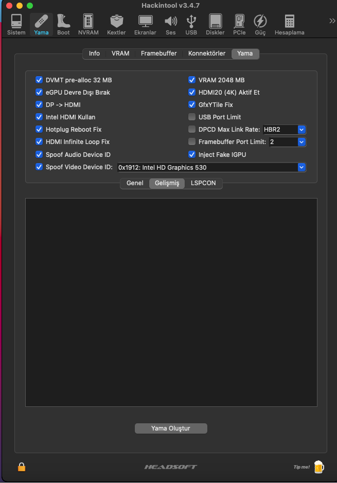Show more toolbar items via the double chevron
The image size is (337, 483).
[x=332, y=21]
